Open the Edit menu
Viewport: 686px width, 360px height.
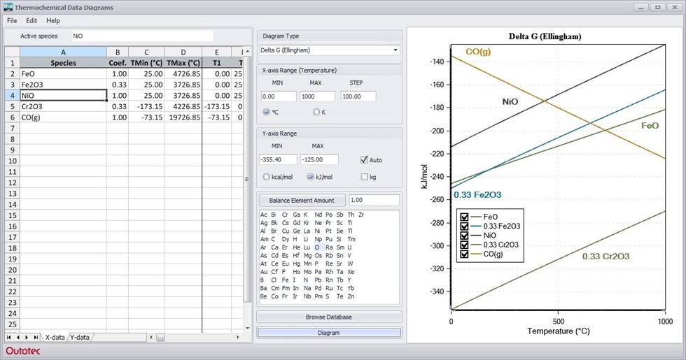point(31,20)
